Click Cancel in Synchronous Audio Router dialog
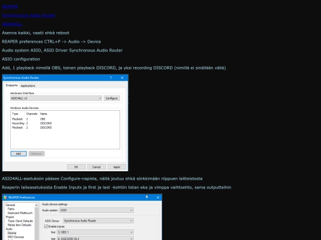This screenshot has width=321, height=240. coord(96,167)
